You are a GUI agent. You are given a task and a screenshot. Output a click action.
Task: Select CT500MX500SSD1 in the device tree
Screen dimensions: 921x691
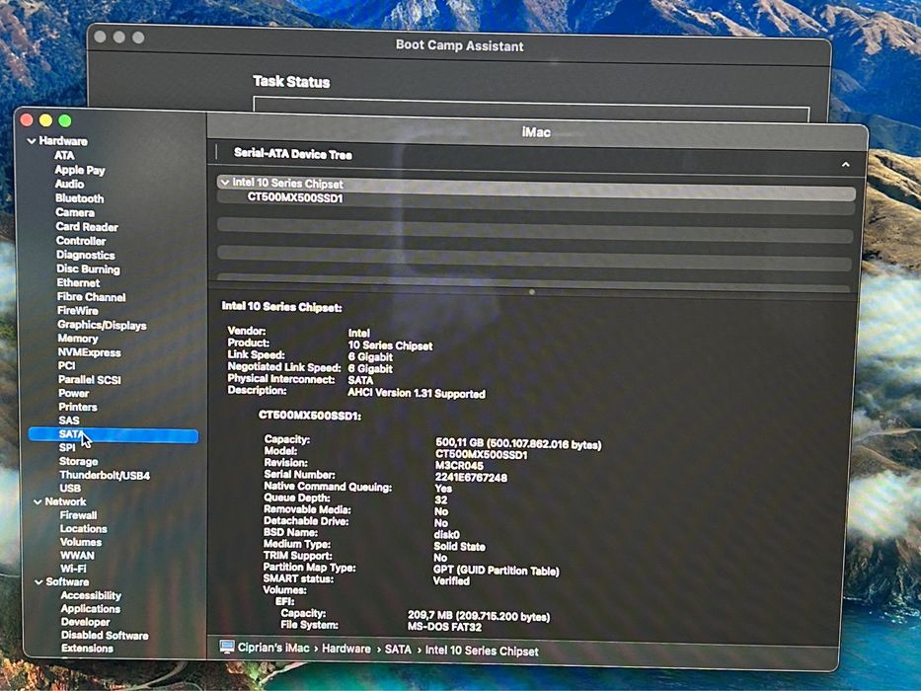pos(295,197)
